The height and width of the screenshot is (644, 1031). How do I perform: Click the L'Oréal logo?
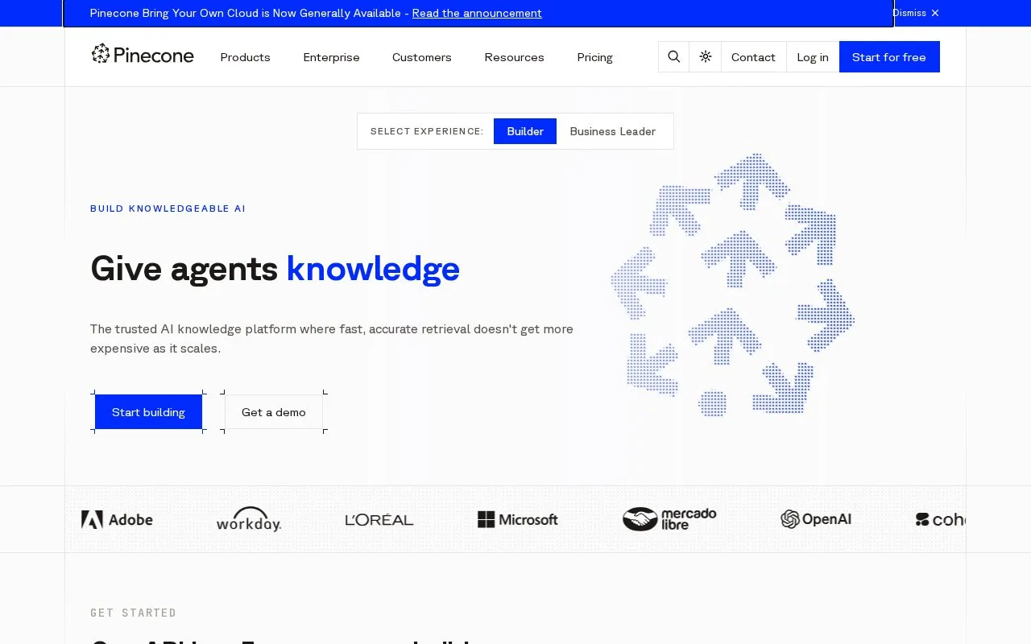[379, 520]
